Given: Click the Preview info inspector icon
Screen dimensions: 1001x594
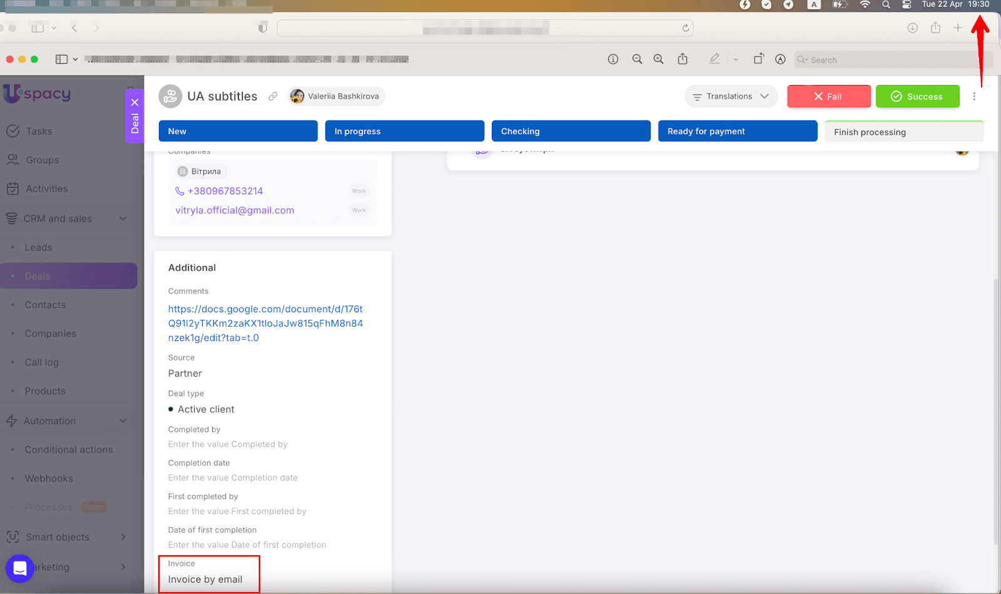Looking at the screenshot, I should pos(613,59).
